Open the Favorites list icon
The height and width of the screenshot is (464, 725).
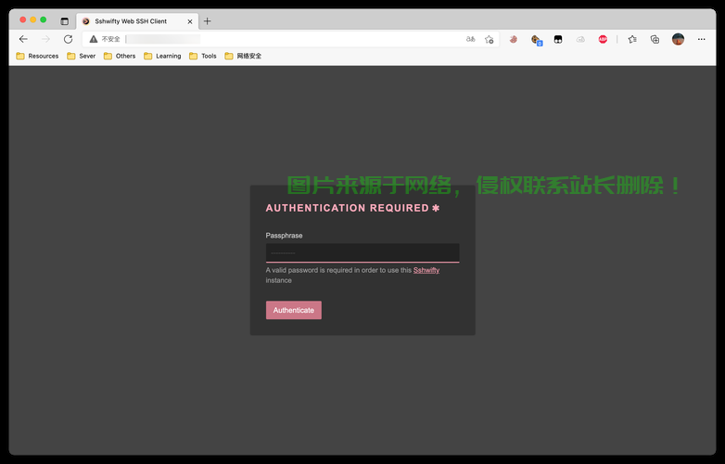(632, 39)
